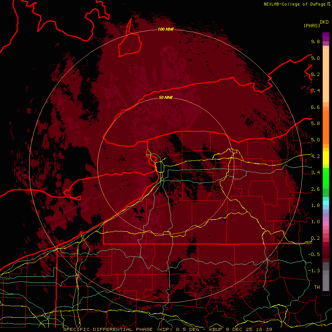Click the 8.2 legend value
Viewport: 332px width, 332px height.
315,74
